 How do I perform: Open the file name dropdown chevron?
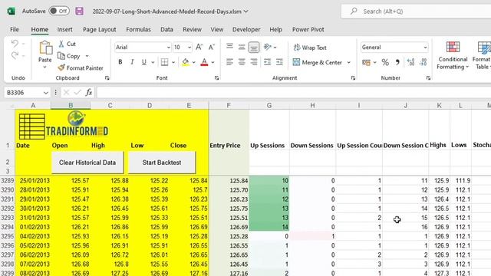click(x=246, y=11)
